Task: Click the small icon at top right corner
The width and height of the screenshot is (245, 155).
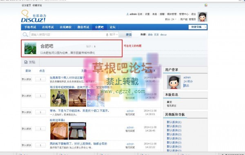Action: tap(206, 5)
